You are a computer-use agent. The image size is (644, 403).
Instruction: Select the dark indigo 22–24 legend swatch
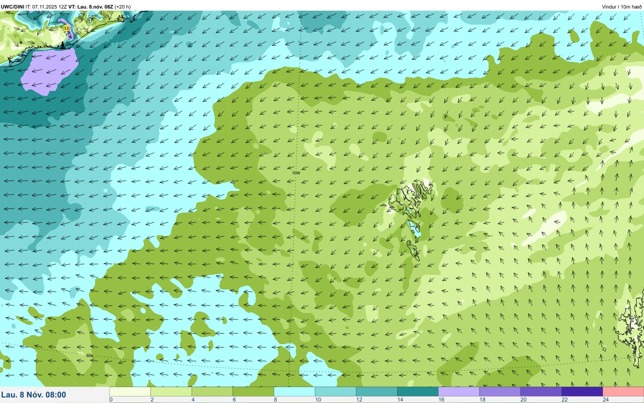(x=582, y=391)
